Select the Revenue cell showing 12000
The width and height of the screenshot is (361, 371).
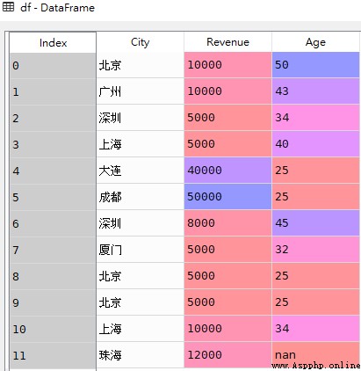click(x=227, y=355)
